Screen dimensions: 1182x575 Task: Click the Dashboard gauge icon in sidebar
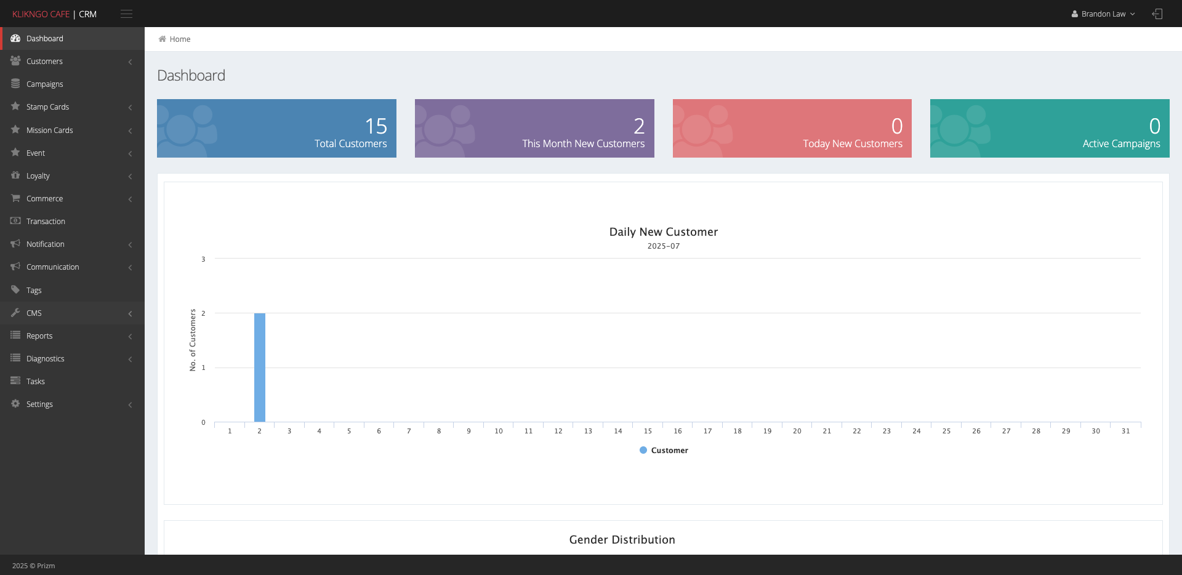[x=15, y=38]
